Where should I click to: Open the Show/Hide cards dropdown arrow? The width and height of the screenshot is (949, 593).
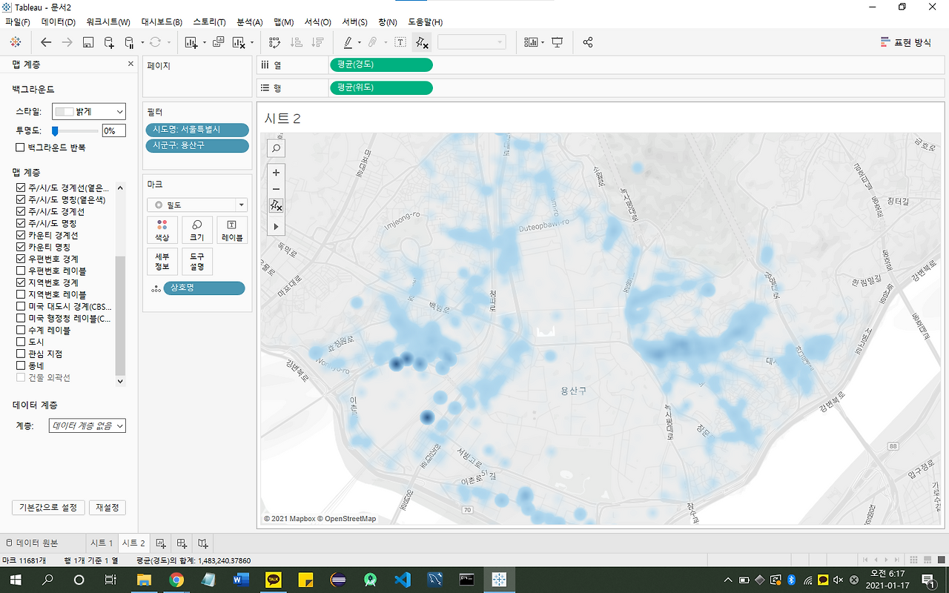tap(543, 42)
